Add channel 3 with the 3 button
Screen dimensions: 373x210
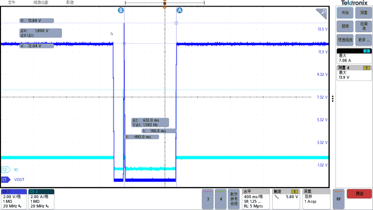(x=208, y=199)
